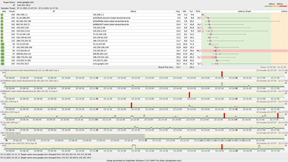This screenshot has width=288, height=162.
Task: Select hop 9 green number badge
Action: pyautogui.click(x=2, y=41)
